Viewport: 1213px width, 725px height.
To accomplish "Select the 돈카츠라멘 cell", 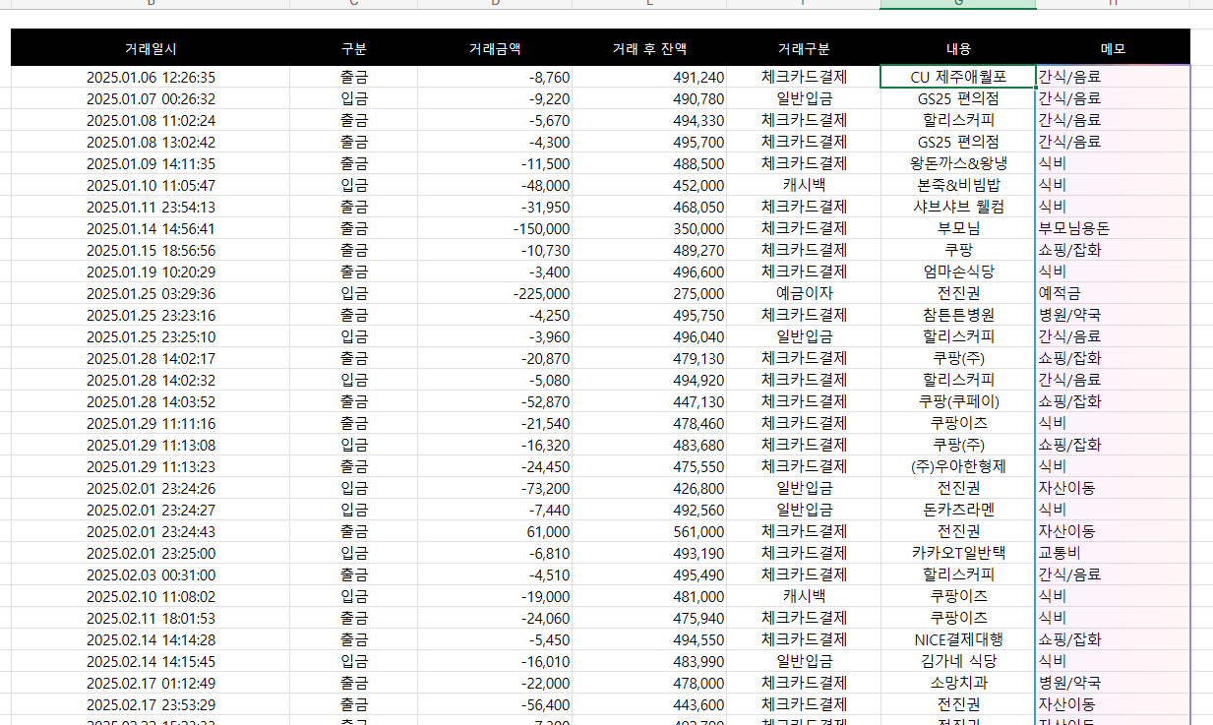I will click(x=958, y=510).
